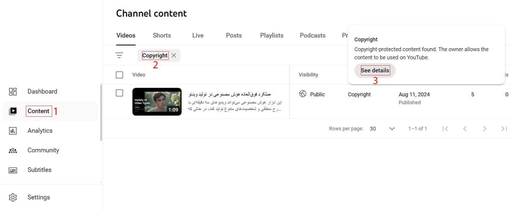Switch to the Playlists tab
513x210 pixels.
(x=272, y=35)
